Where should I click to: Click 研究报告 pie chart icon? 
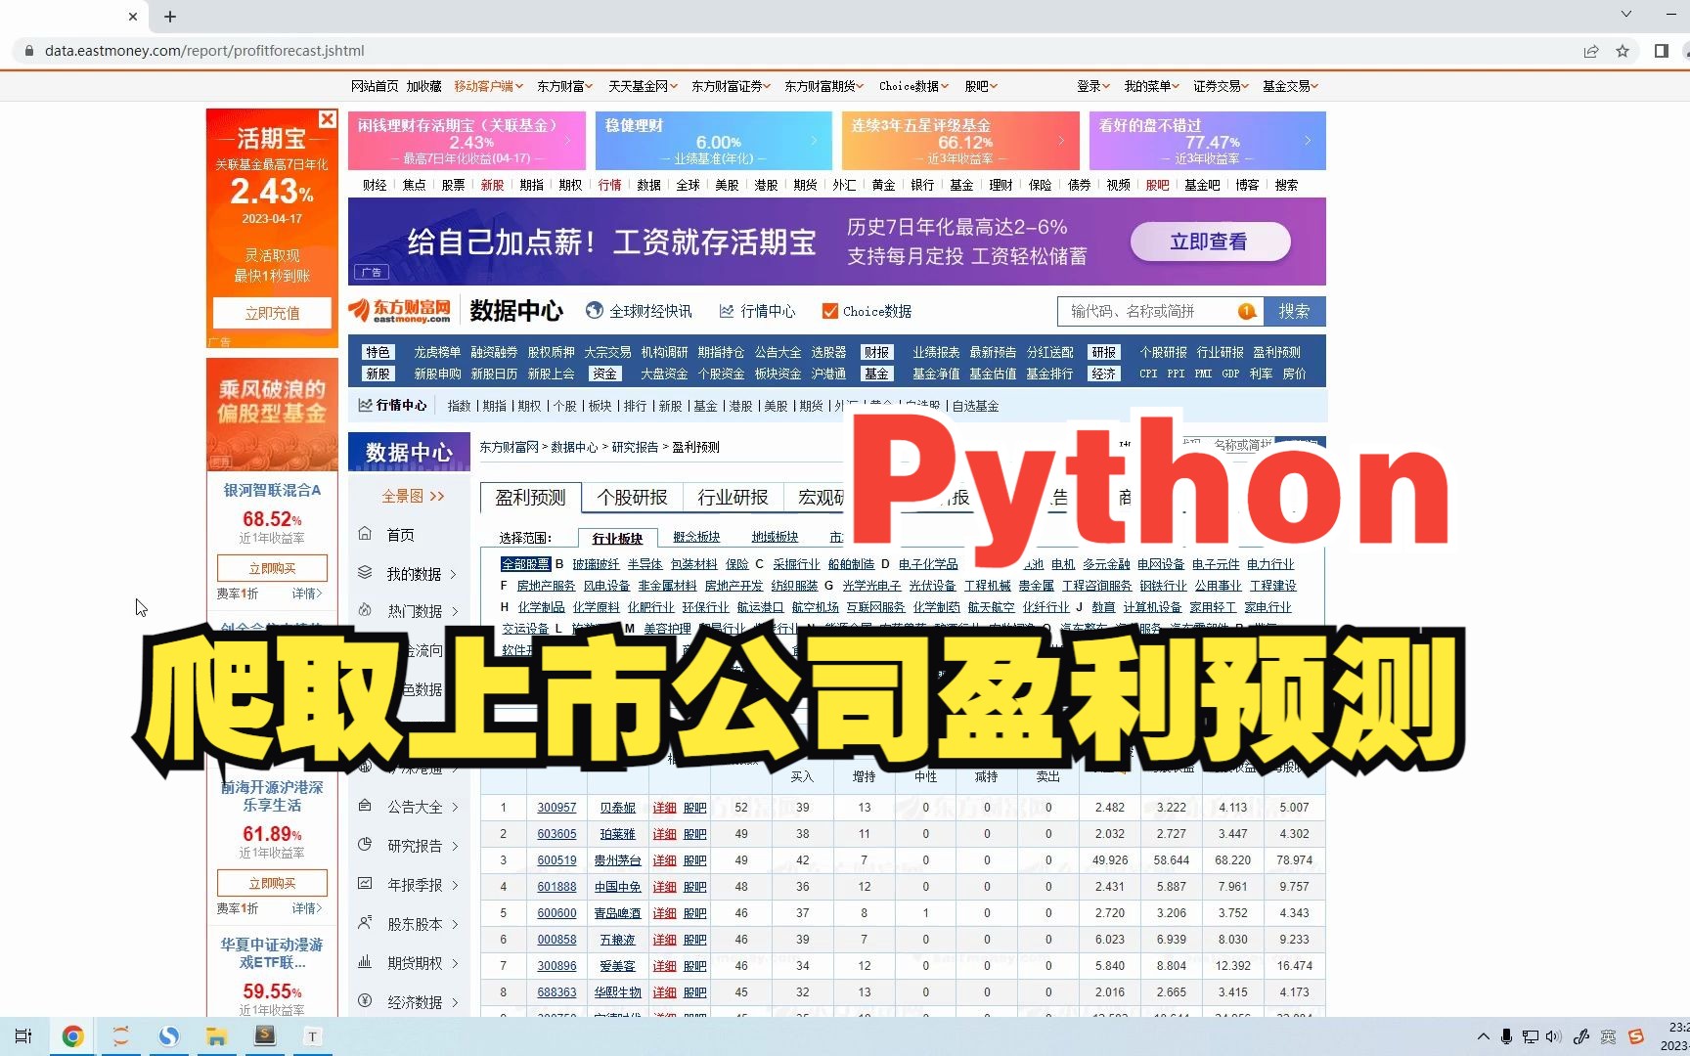pos(365,845)
